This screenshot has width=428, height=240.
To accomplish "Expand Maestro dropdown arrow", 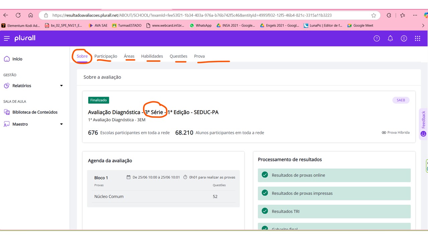I will coord(62,124).
